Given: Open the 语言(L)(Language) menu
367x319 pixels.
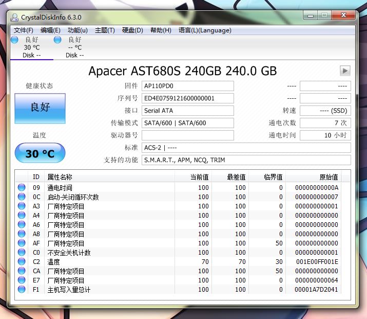Looking at the screenshot, I should 205,30.
